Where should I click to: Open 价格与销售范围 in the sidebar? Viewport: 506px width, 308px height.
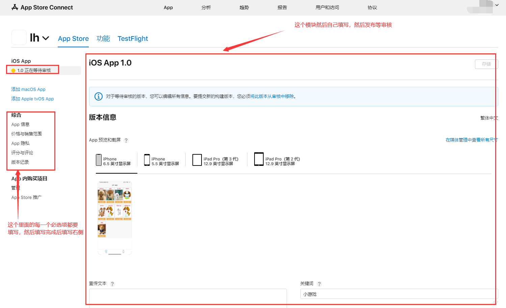pos(27,134)
